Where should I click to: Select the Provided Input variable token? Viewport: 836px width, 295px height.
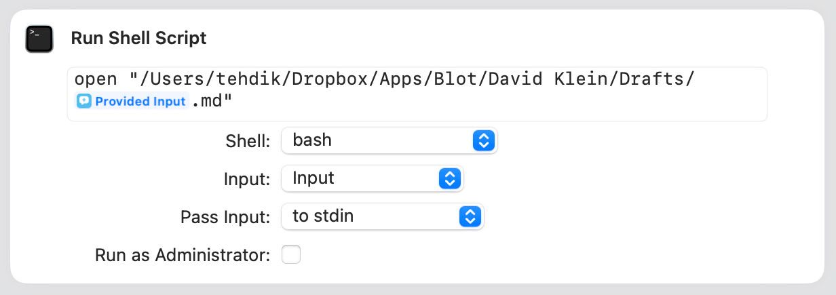(x=132, y=101)
